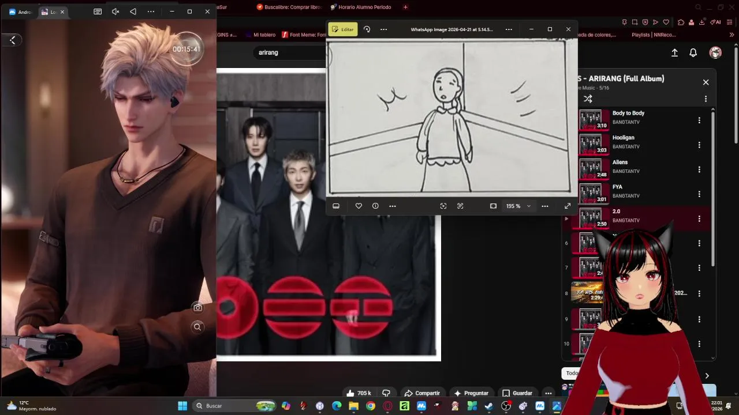Take a photo with camera icon in game
739x415 pixels.
[197, 308]
